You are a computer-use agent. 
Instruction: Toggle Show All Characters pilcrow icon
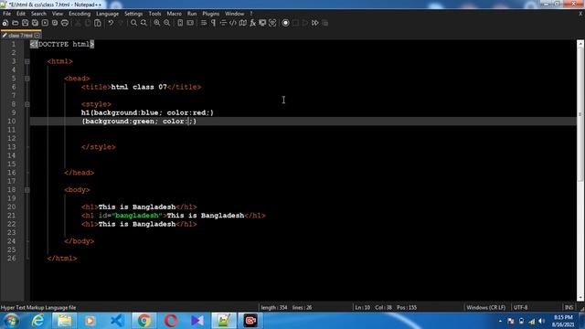pyautogui.click(x=213, y=23)
